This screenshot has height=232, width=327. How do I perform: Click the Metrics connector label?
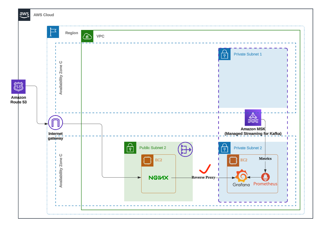[x=265, y=159]
